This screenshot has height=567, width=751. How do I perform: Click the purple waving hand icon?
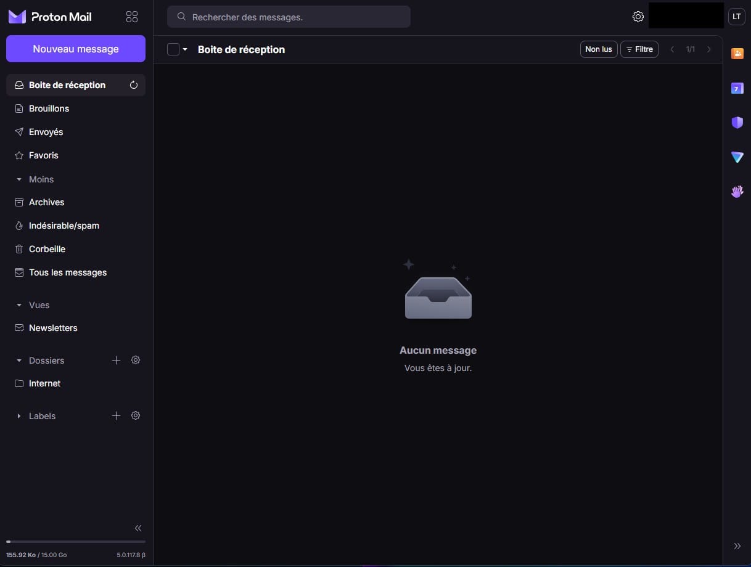[x=737, y=192]
